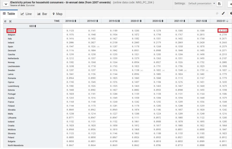Screen dimensions: 232x149
Task: Click the North Macedonia row label
Action: tap(15, 145)
